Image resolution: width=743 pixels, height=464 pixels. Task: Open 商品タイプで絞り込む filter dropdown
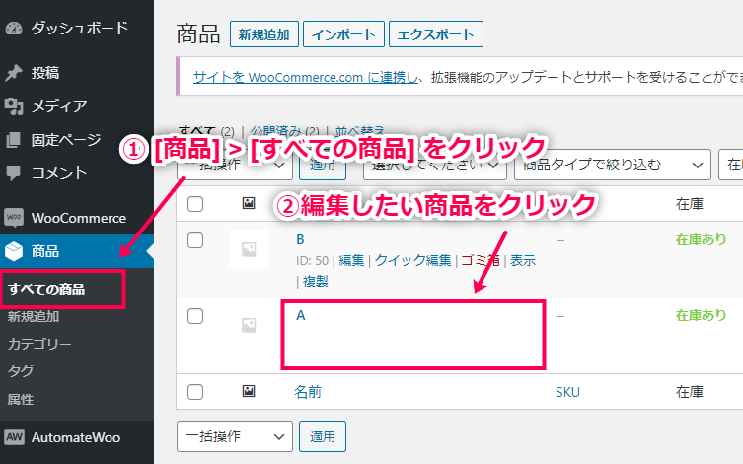(612, 165)
